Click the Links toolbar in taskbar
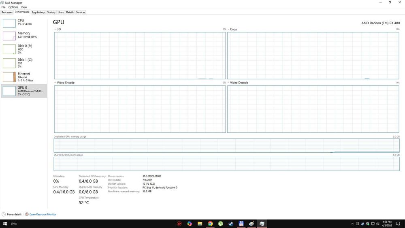Viewport: 405px width, 228px height. pos(14,224)
